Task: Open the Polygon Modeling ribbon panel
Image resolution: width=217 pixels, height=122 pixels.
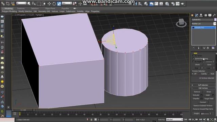Action: click(x=9, y=11)
